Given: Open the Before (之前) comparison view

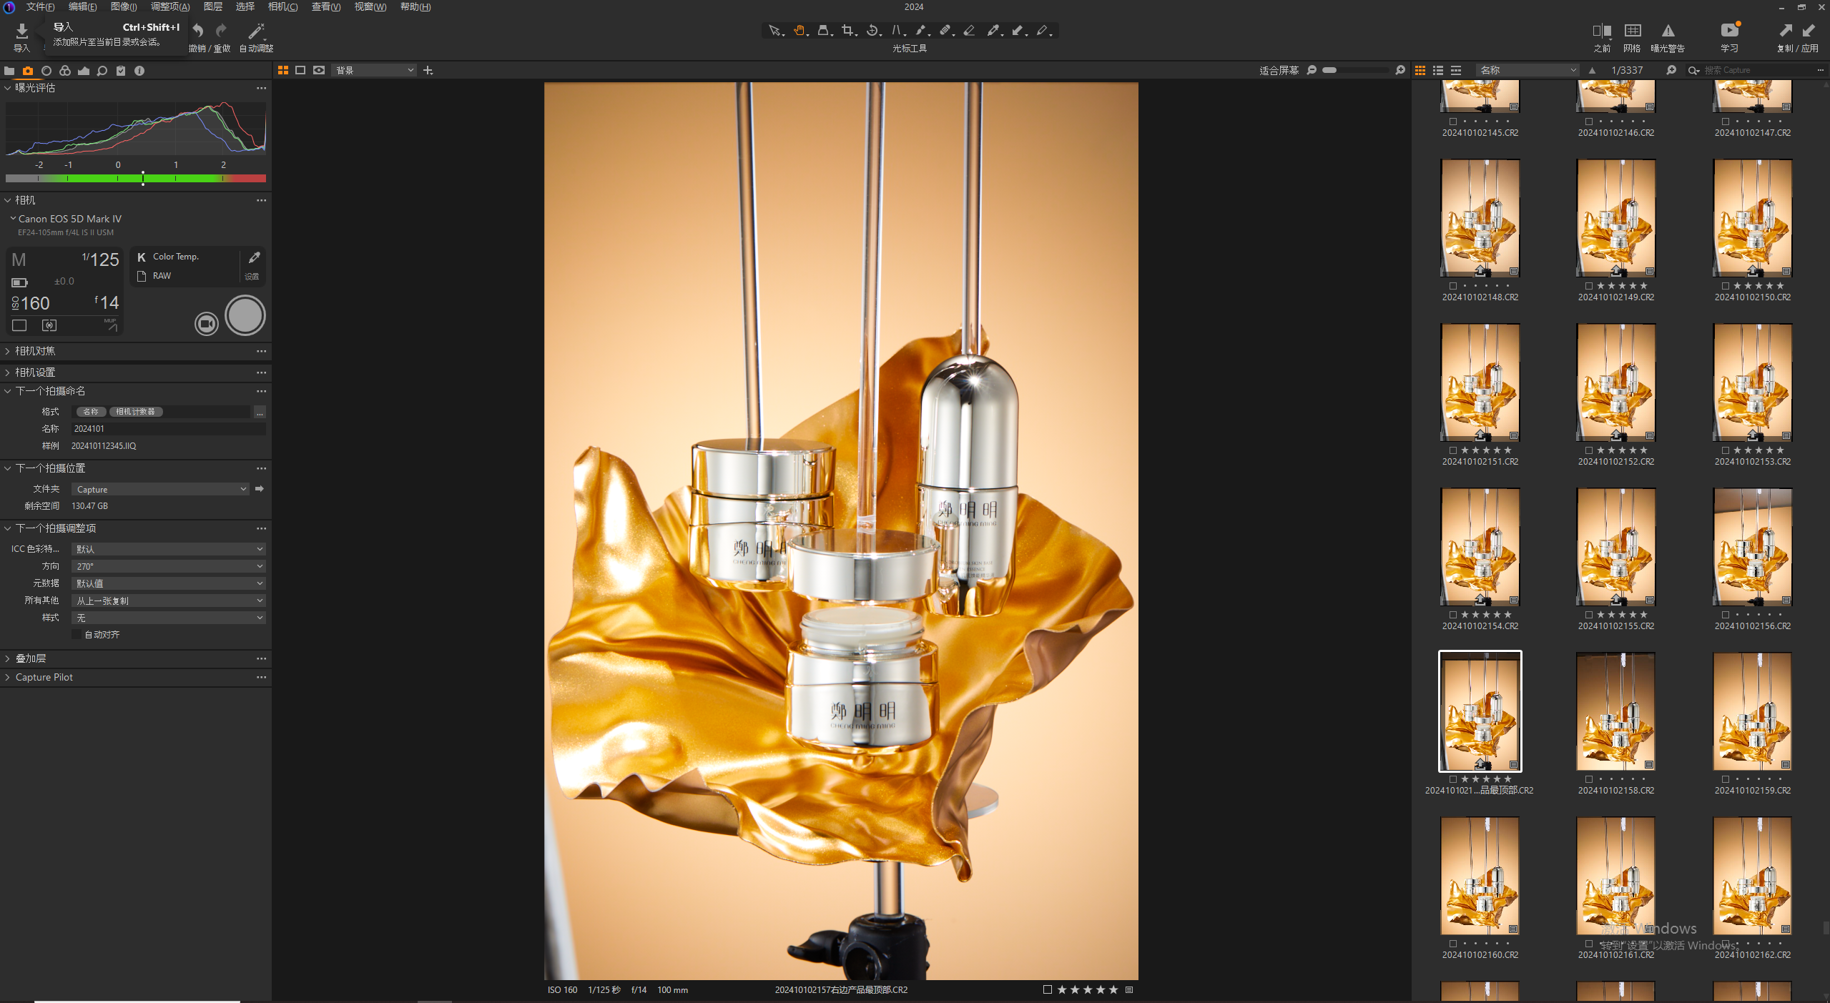Looking at the screenshot, I should (x=1602, y=31).
